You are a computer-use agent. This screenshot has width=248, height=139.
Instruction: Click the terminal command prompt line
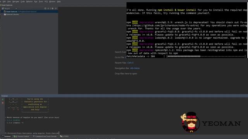pyautogui.click(x=32, y=133)
